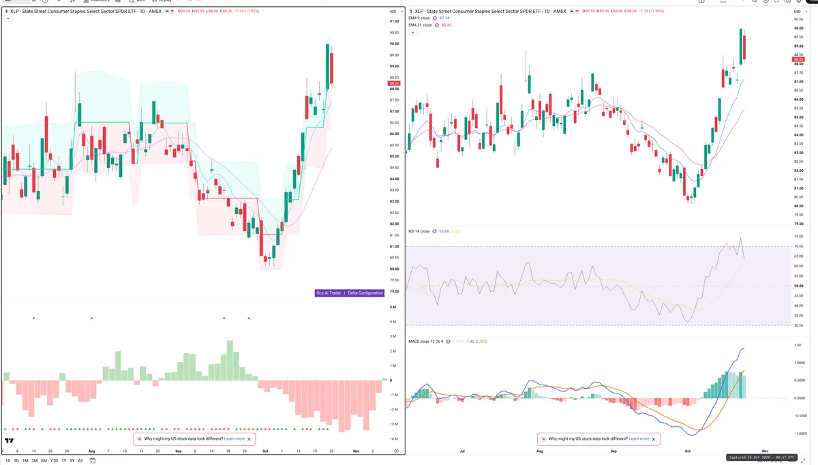Select the 3M time range
Screen dimensions: 818x465
click(x=35, y=461)
